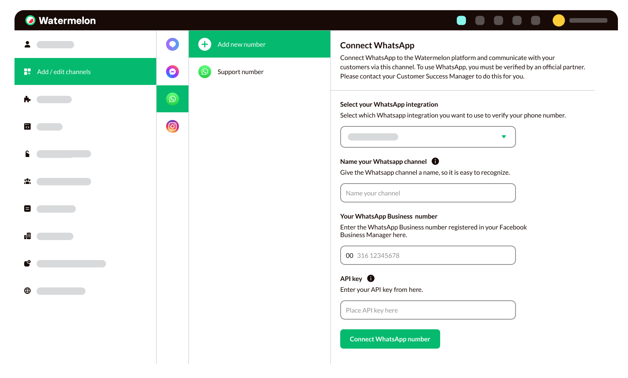Click the gray header icon next to avatar
628x378 pixels.
point(535,20)
